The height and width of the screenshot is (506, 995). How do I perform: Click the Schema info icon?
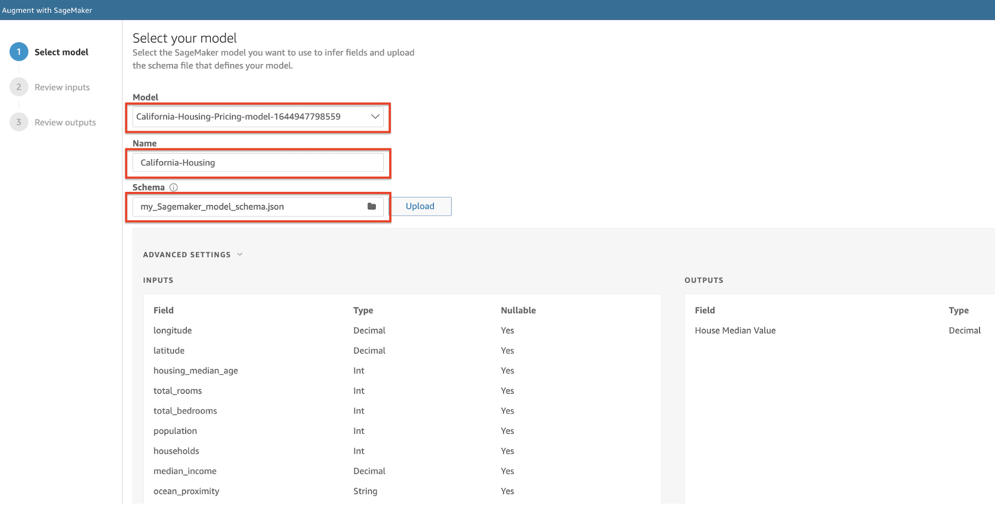point(174,188)
